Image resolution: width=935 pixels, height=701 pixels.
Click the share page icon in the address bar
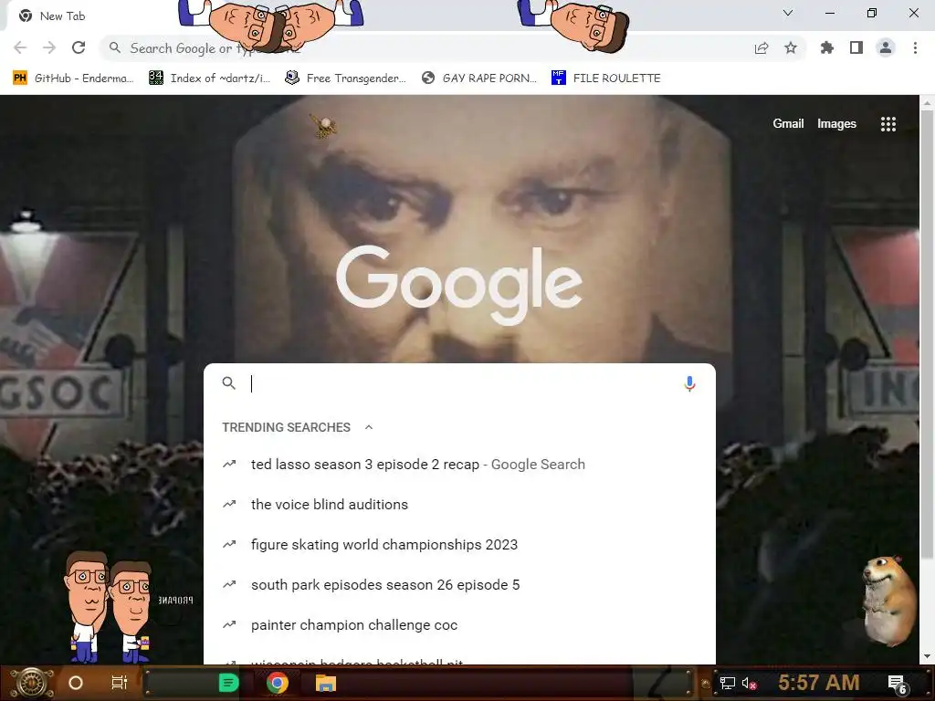tap(762, 48)
